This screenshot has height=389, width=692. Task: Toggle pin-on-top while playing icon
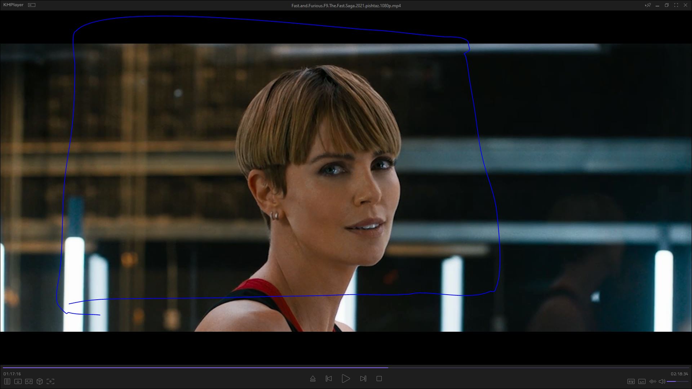point(648,5)
